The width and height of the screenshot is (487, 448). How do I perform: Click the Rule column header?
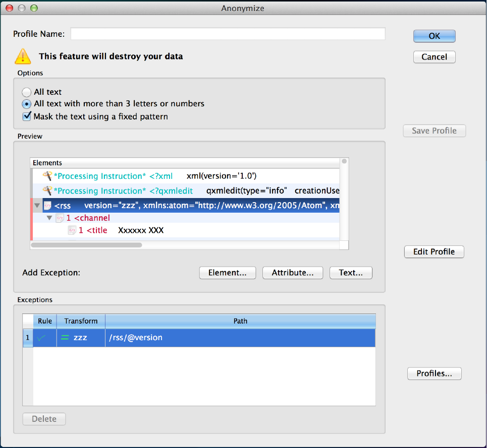point(45,321)
